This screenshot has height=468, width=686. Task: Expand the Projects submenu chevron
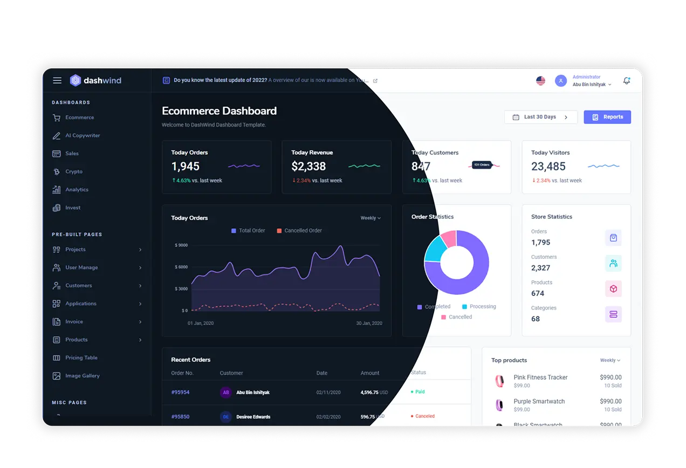tap(140, 250)
